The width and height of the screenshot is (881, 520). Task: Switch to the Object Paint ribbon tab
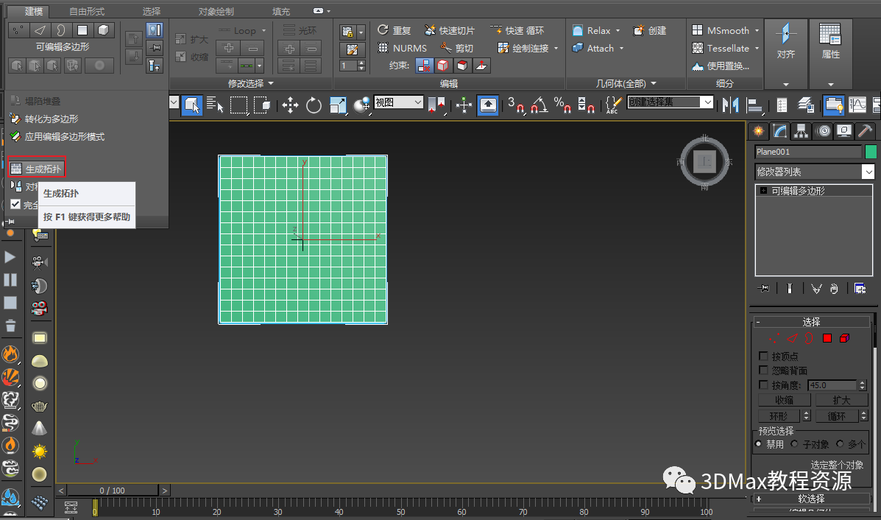point(216,11)
